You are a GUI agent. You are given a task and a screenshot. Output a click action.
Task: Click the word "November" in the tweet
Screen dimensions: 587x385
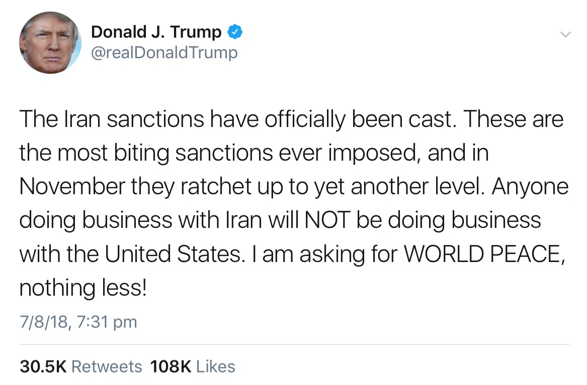[71, 187]
